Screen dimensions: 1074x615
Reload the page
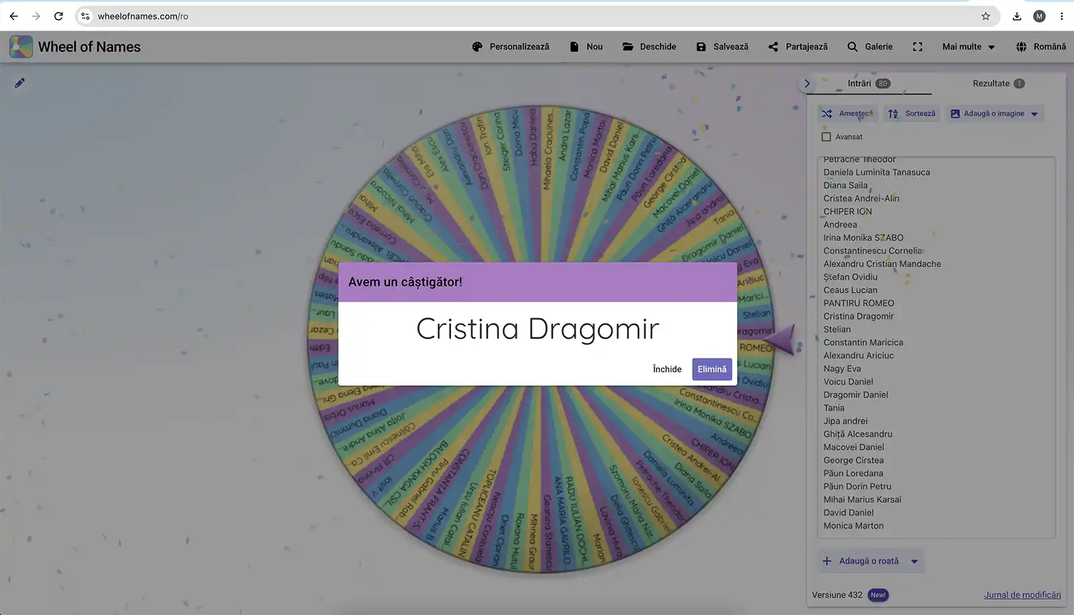coord(58,16)
